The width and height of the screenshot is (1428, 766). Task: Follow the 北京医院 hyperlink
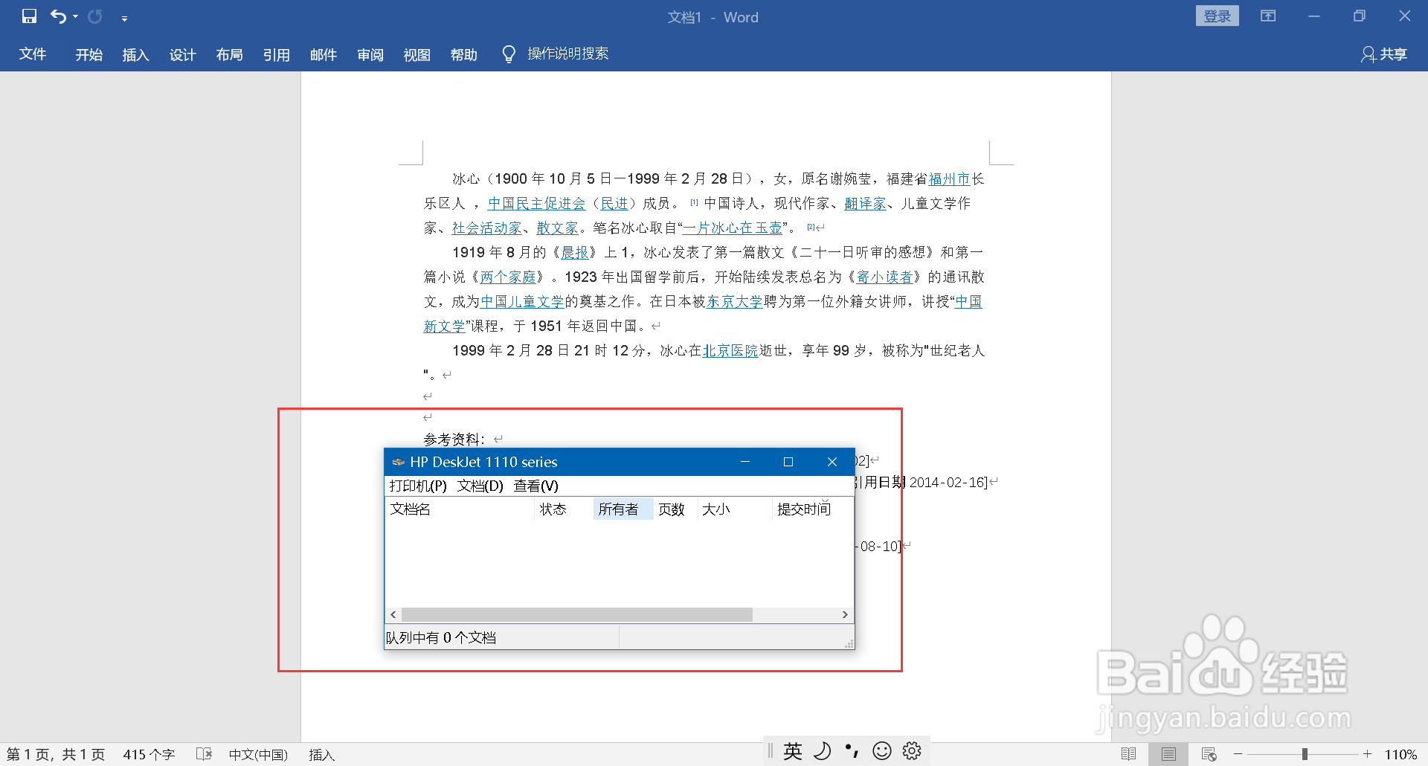(x=730, y=350)
